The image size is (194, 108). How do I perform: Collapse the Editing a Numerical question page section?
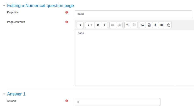click(4, 5)
